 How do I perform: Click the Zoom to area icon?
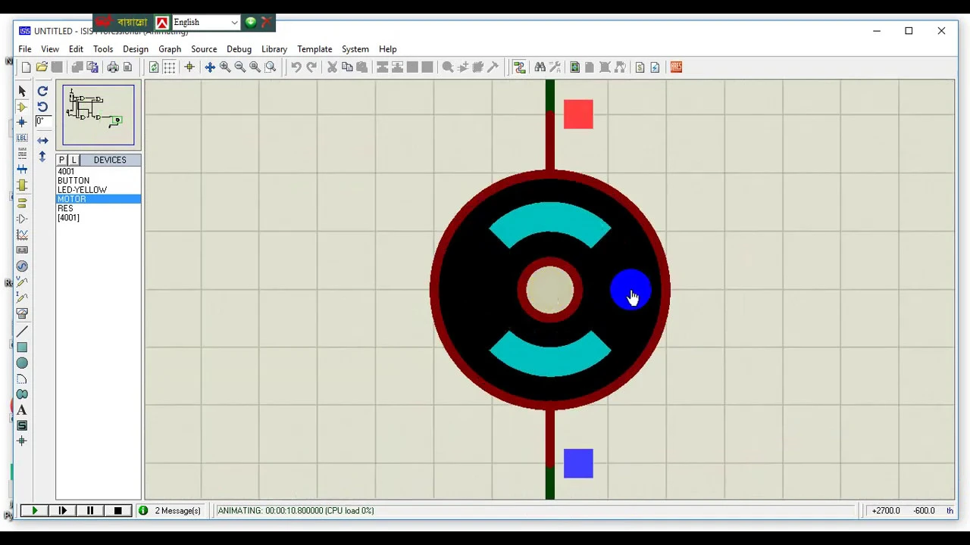pos(271,67)
